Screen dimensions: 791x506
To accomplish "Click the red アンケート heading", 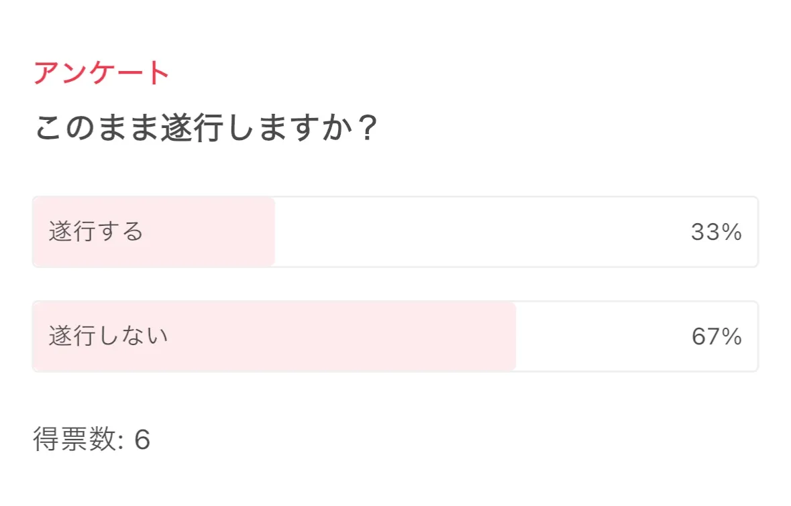I will click(x=101, y=73).
